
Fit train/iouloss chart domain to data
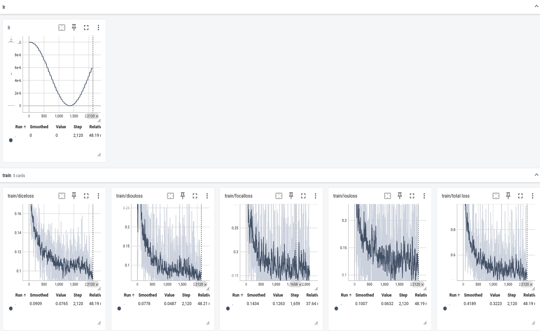pyautogui.click(x=388, y=196)
